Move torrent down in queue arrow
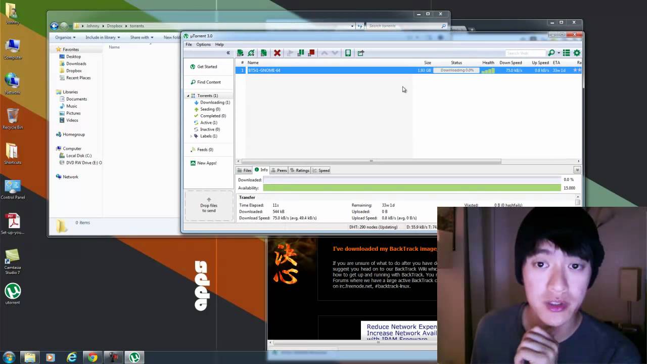The width and height of the screenshot is (647, 364). coord(335,53)
